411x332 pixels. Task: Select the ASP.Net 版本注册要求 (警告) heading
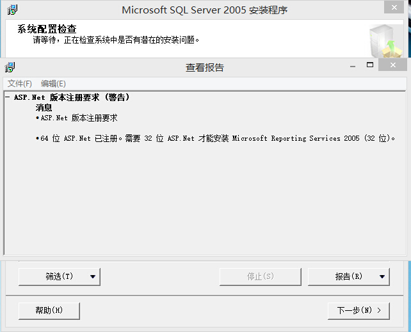(72, 97)
